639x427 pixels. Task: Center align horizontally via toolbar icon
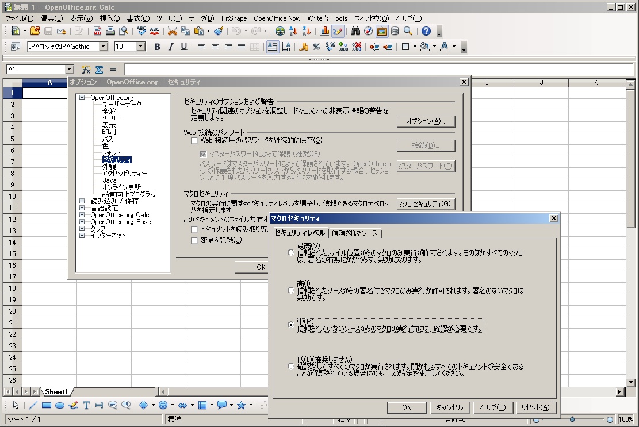pyautogui.click(x=215, y=47)
